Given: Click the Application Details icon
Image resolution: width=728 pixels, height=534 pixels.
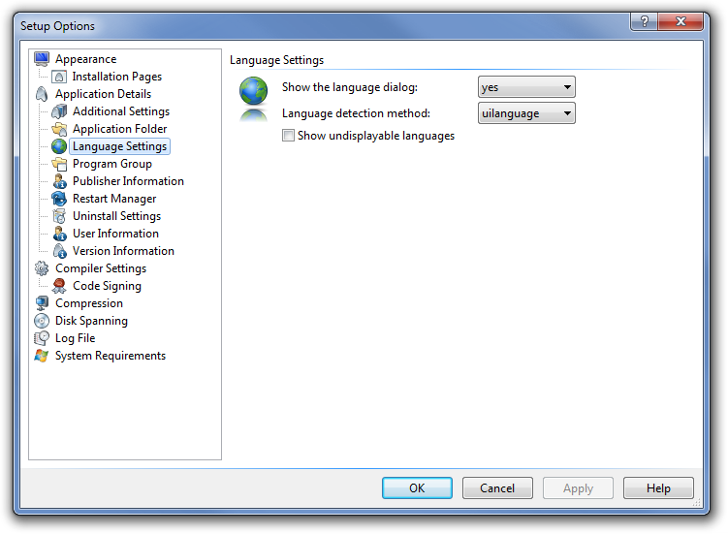Looking at the screenshot, I should tap(42, 94).
